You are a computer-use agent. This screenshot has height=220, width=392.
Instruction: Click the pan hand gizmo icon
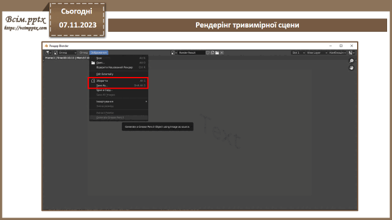352,68
